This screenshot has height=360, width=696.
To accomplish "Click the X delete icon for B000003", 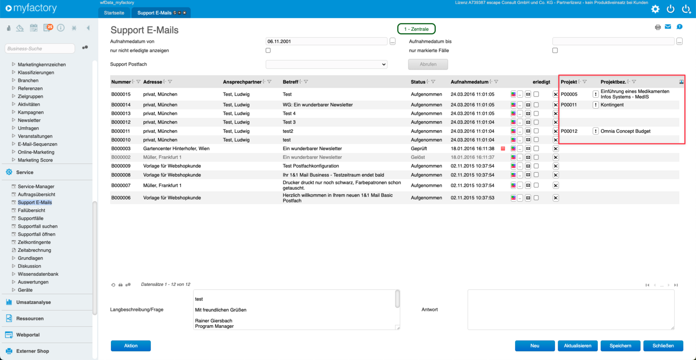I will [555, 149].
